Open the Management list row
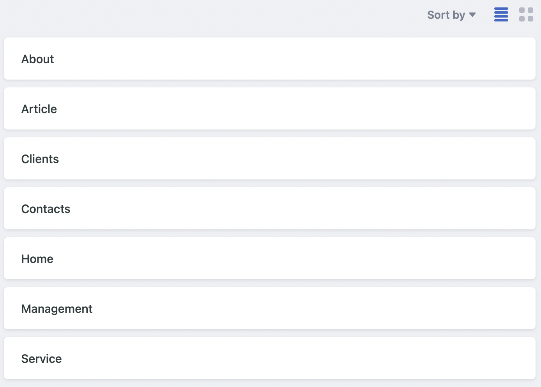 point(270,308)
